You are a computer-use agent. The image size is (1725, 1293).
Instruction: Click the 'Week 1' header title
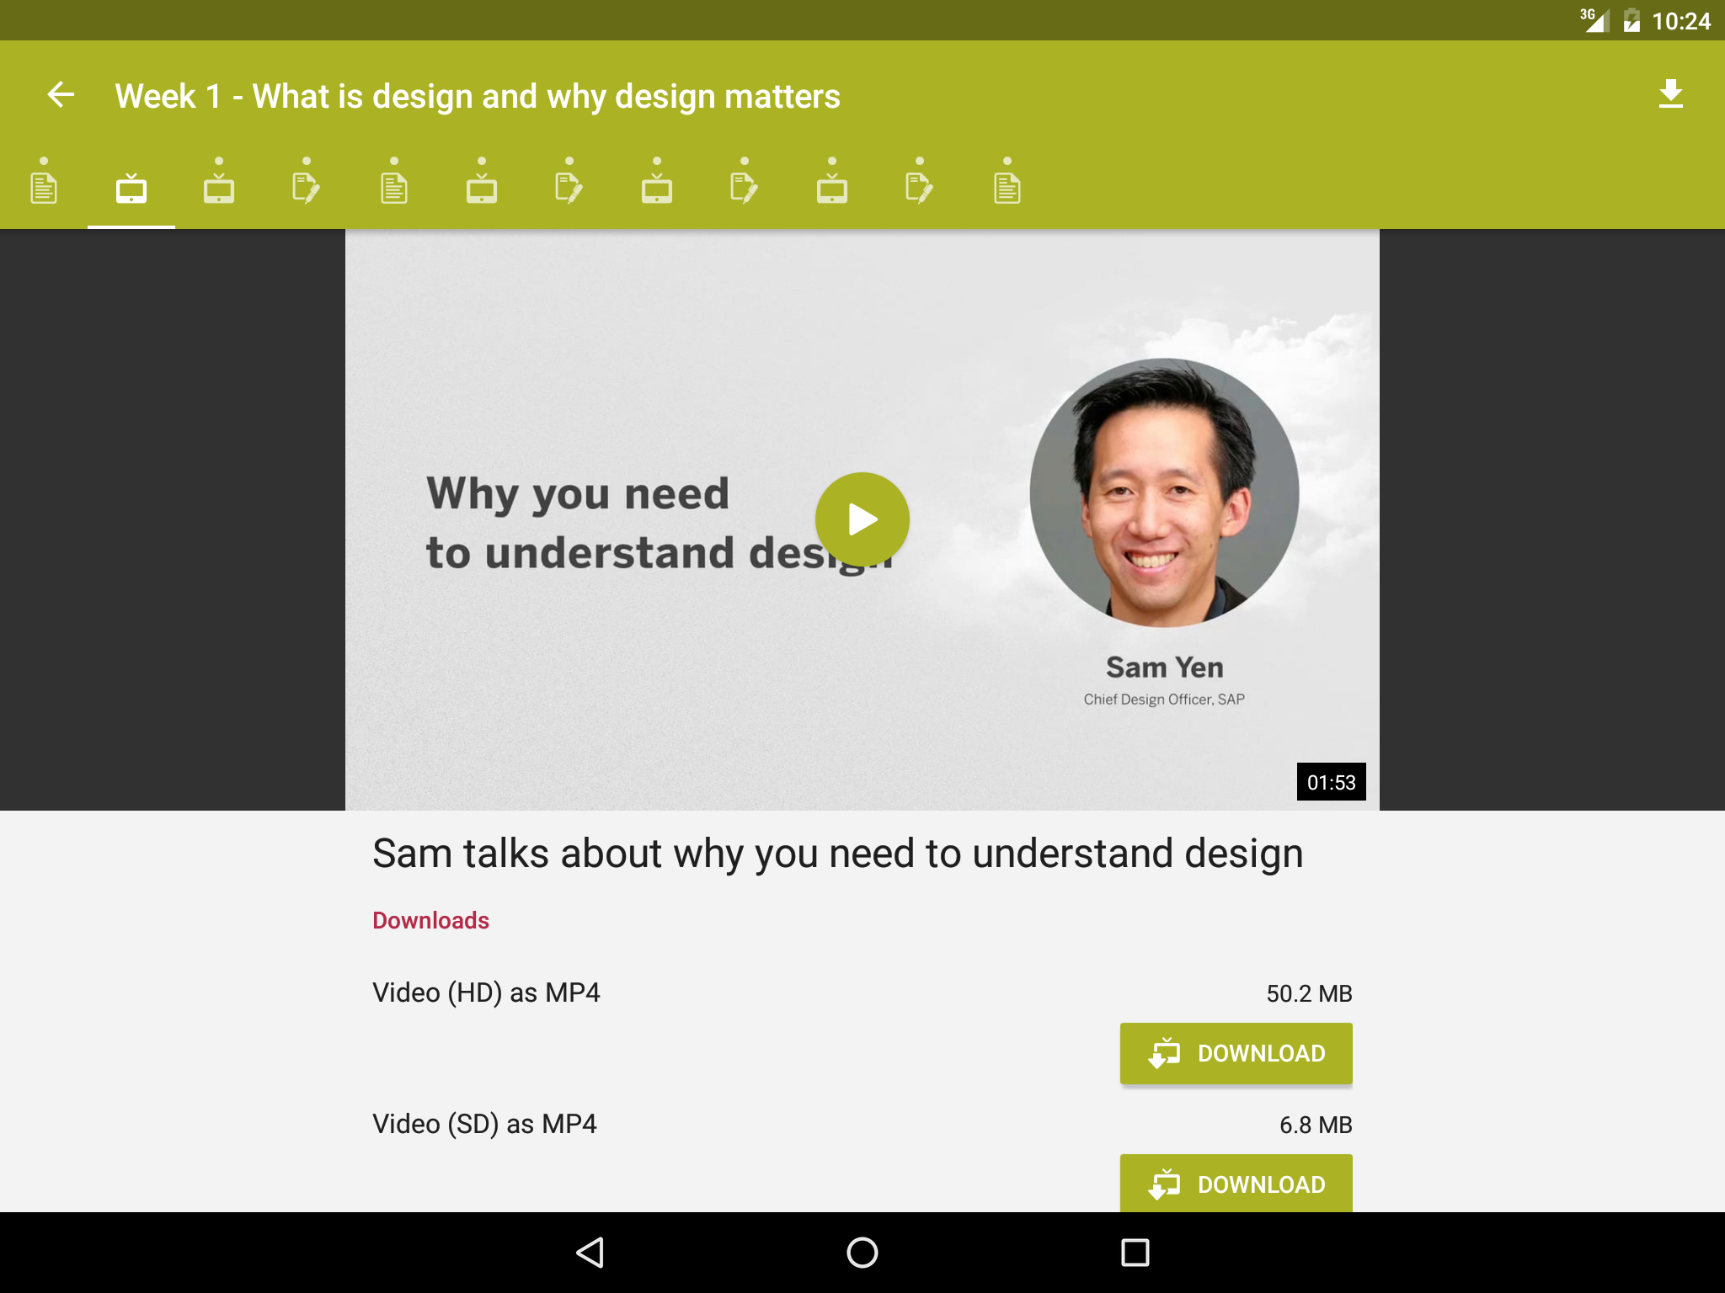[x=478, y=96]
